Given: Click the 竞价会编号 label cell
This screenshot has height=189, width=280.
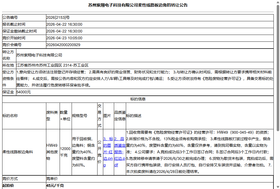Looking at the screenshot, I should (24, 45).
